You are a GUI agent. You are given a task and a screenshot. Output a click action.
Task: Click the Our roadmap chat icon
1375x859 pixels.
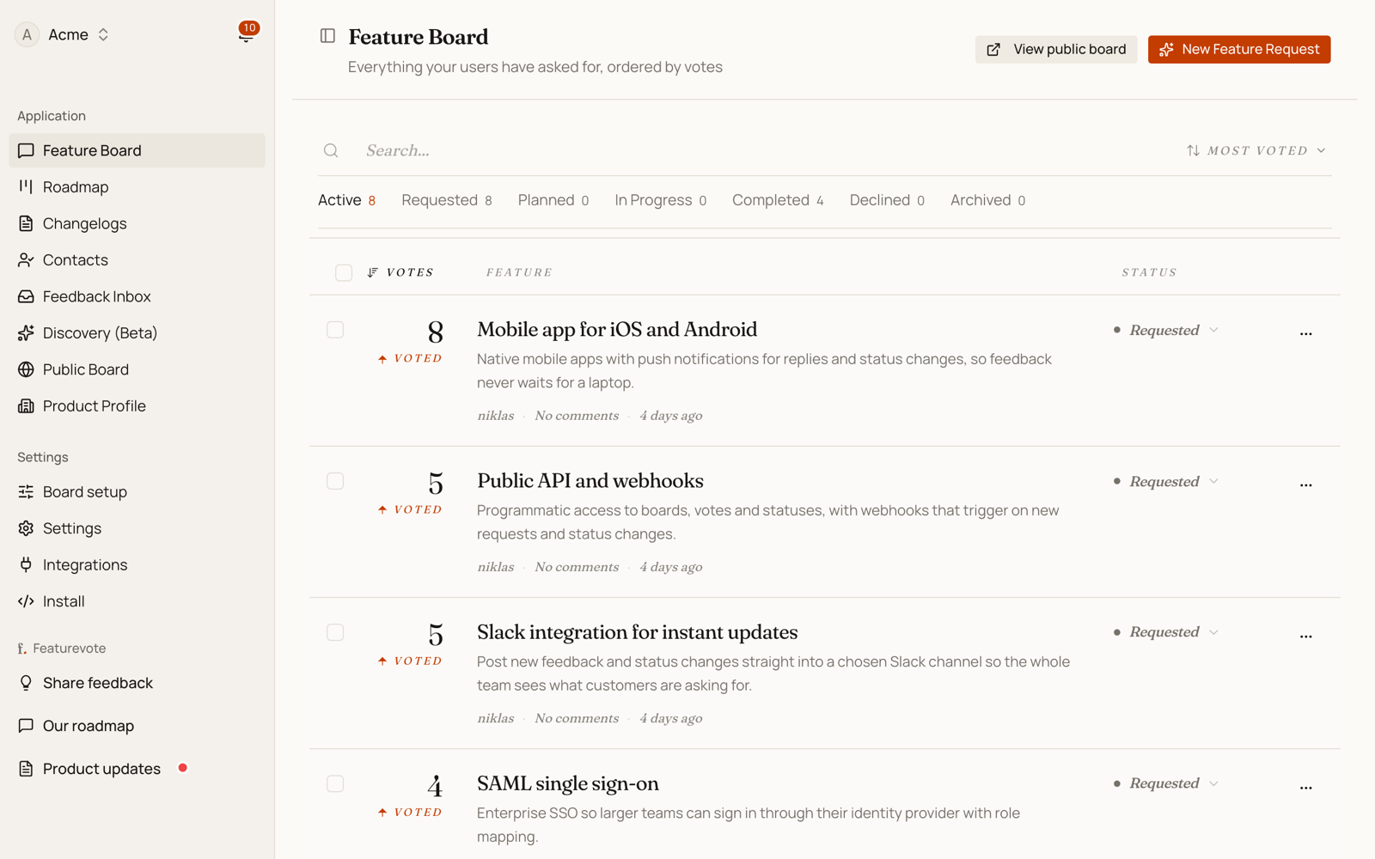(x=26, y=726)
